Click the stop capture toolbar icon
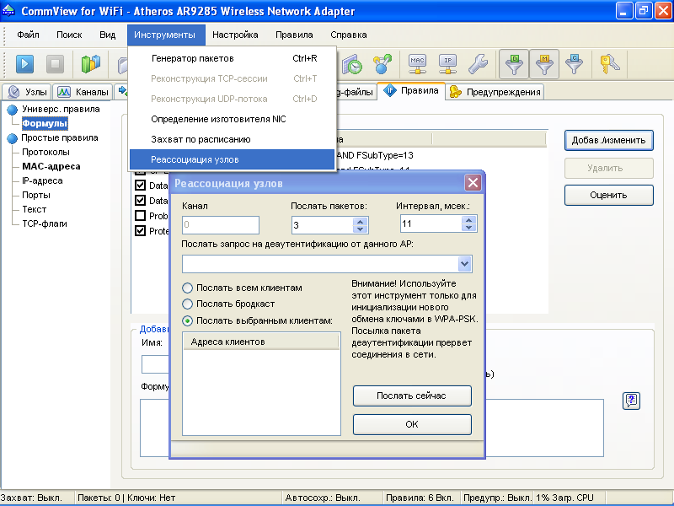This screenshot has height=506, width=674. click(x=55, y=64)
